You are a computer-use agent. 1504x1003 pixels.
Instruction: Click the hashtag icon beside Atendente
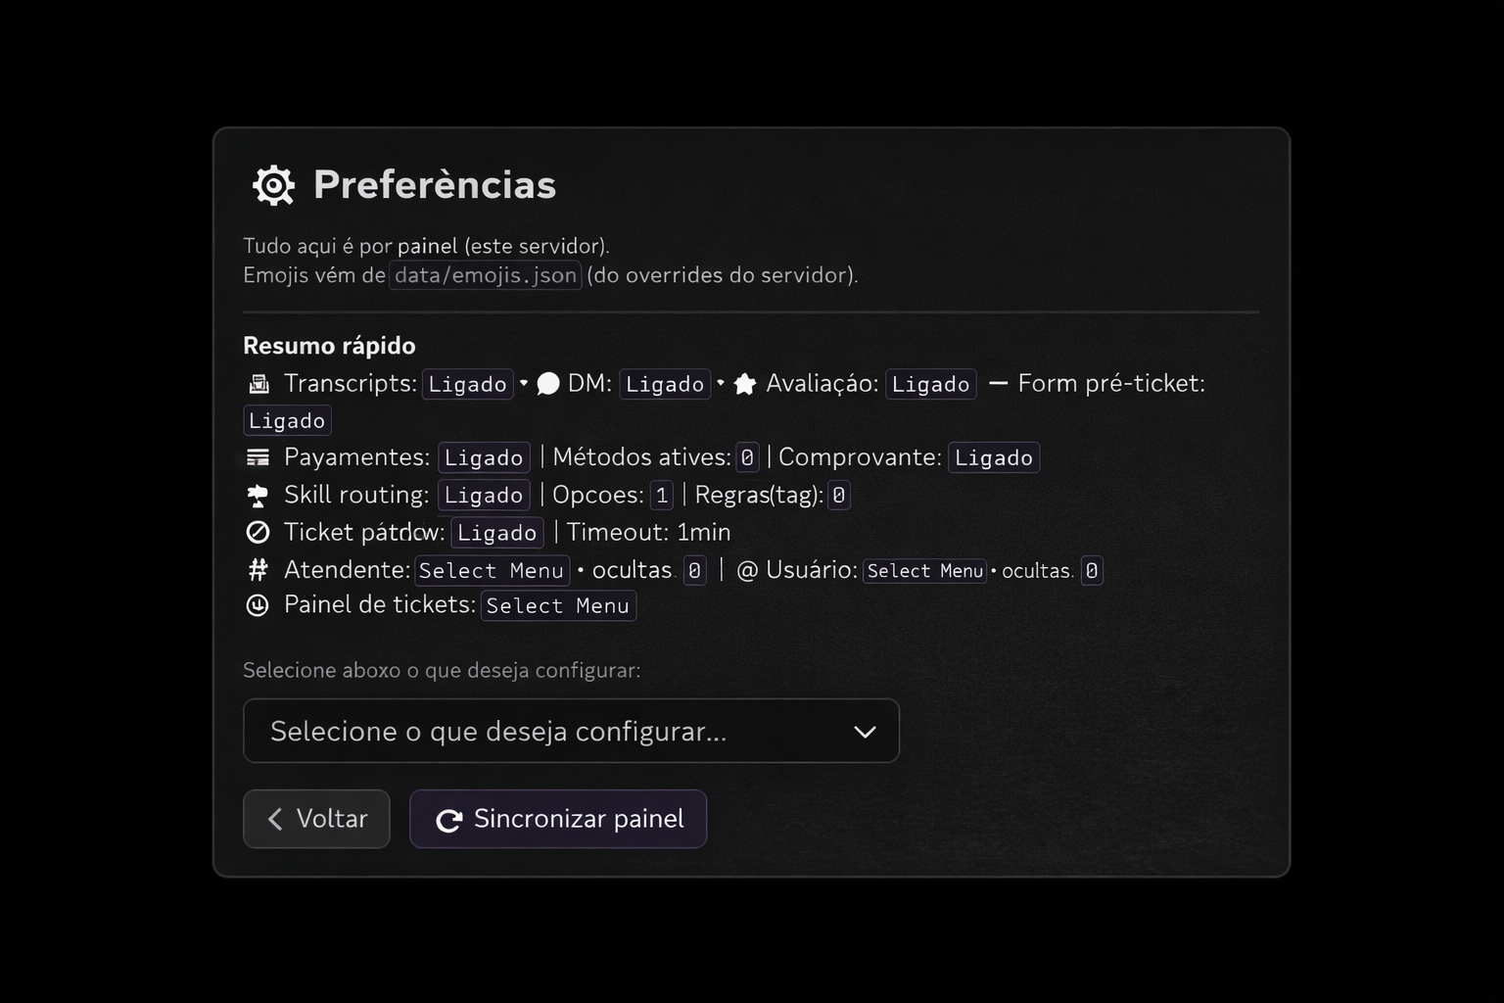pos(258,569)
